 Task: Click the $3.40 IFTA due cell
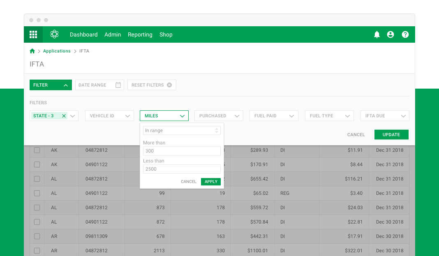click(x=356, y=193)
